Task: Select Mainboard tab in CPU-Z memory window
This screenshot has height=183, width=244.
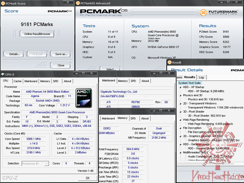Action: (108, 119)
